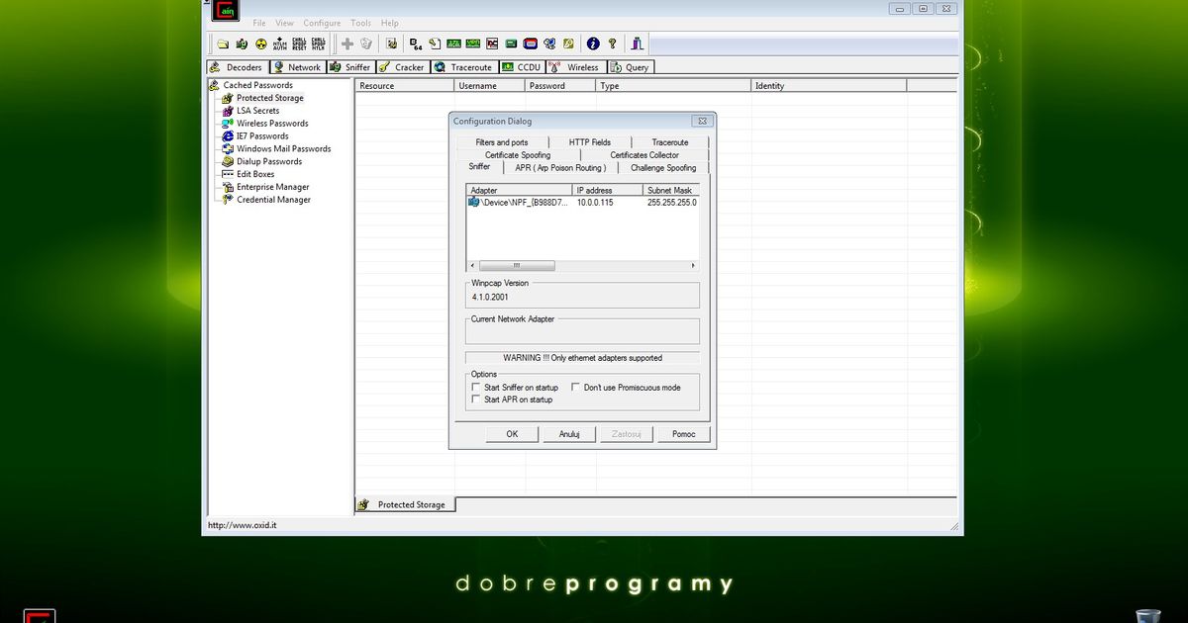Screen dimensions: 1188x623
Task: Open the Certificate Spoofing tab
Action: 518,155
